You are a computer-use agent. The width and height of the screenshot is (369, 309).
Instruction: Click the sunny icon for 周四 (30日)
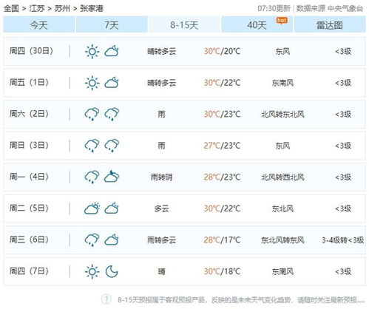pos(92,52)
